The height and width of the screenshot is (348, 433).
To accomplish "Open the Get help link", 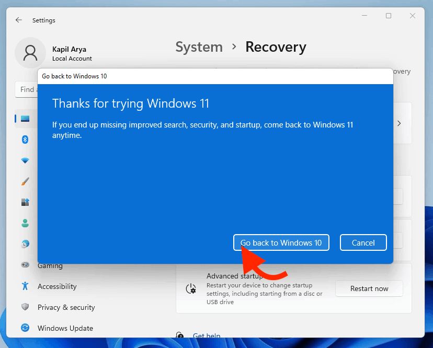I will [x=206, y=336].
